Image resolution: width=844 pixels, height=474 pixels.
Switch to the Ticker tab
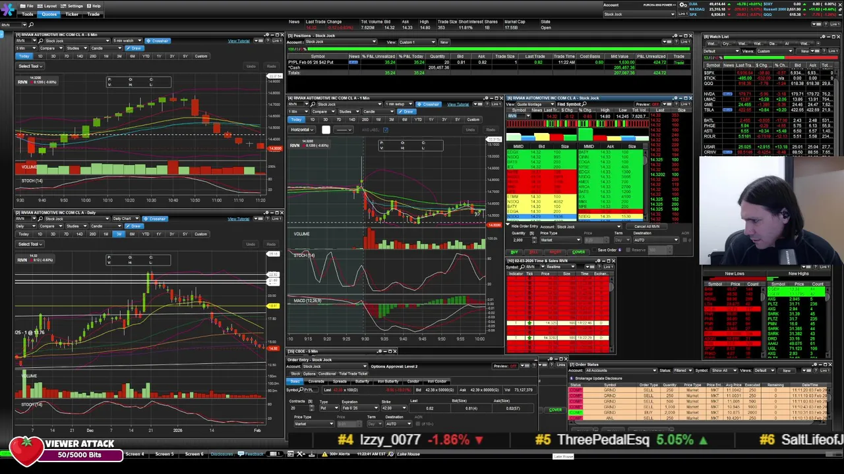(72, 14)
